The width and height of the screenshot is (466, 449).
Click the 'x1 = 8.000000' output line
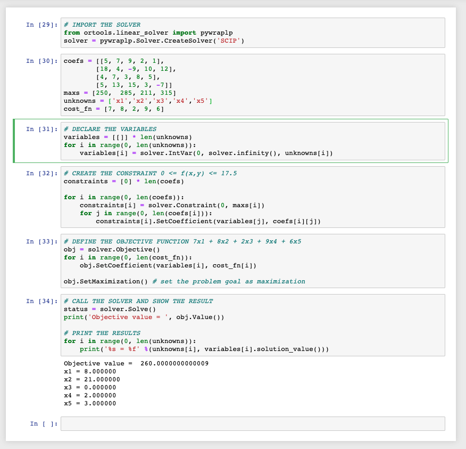(x=90, y=371)
